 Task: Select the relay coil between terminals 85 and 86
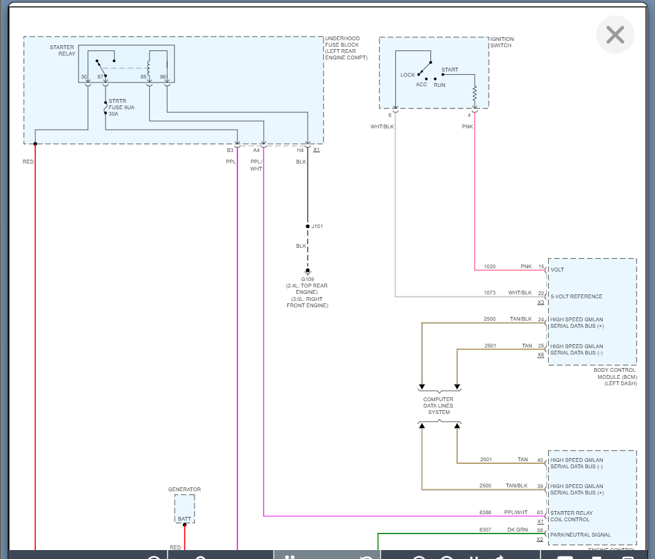coord(149,66)
